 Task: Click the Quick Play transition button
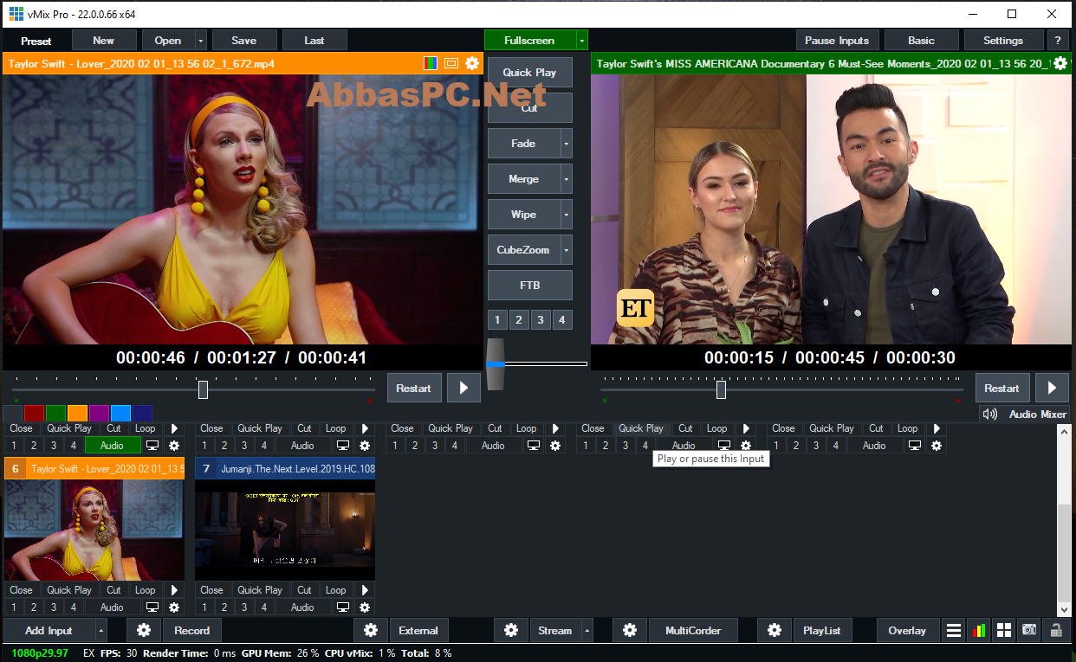click(529, 73)
